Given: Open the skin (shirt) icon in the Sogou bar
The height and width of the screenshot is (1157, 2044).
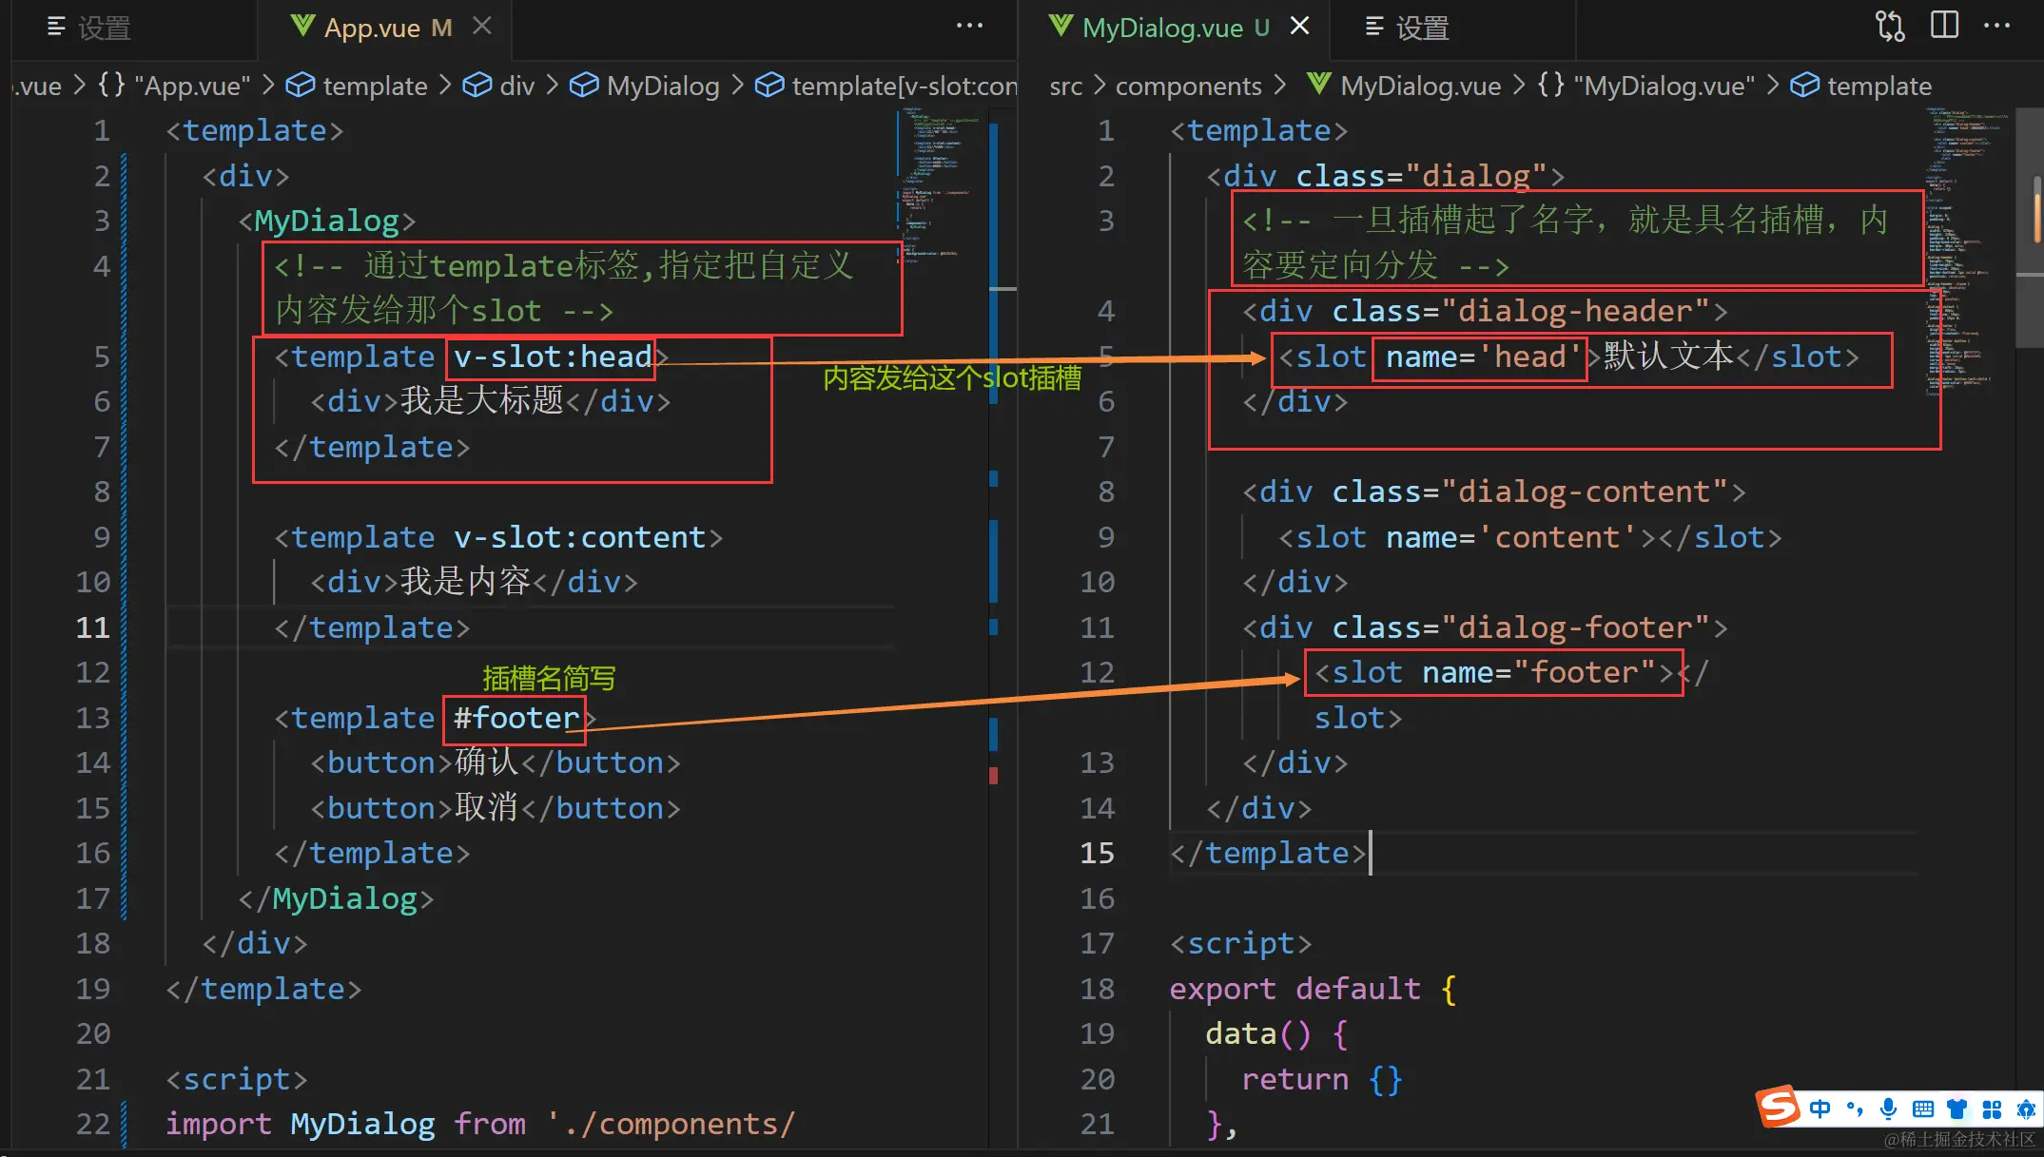Looking at the screenshot, I should point(1957,1109).
